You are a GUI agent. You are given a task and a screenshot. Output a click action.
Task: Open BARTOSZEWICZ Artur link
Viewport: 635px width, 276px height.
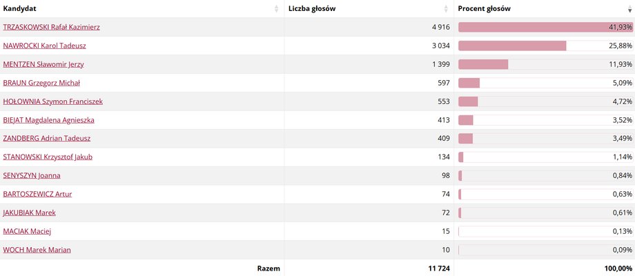[x=37, y=195]
